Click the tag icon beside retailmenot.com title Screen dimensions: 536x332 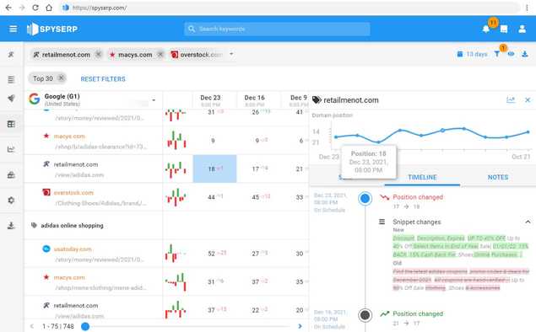pos(317,100)
